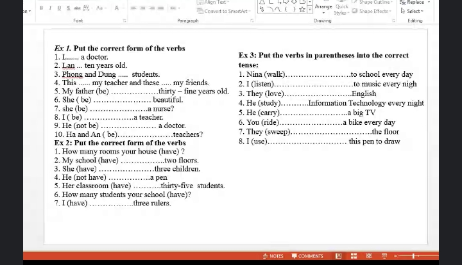
Task: Open the Notes pane in status bar
Action: coord(273,256)
